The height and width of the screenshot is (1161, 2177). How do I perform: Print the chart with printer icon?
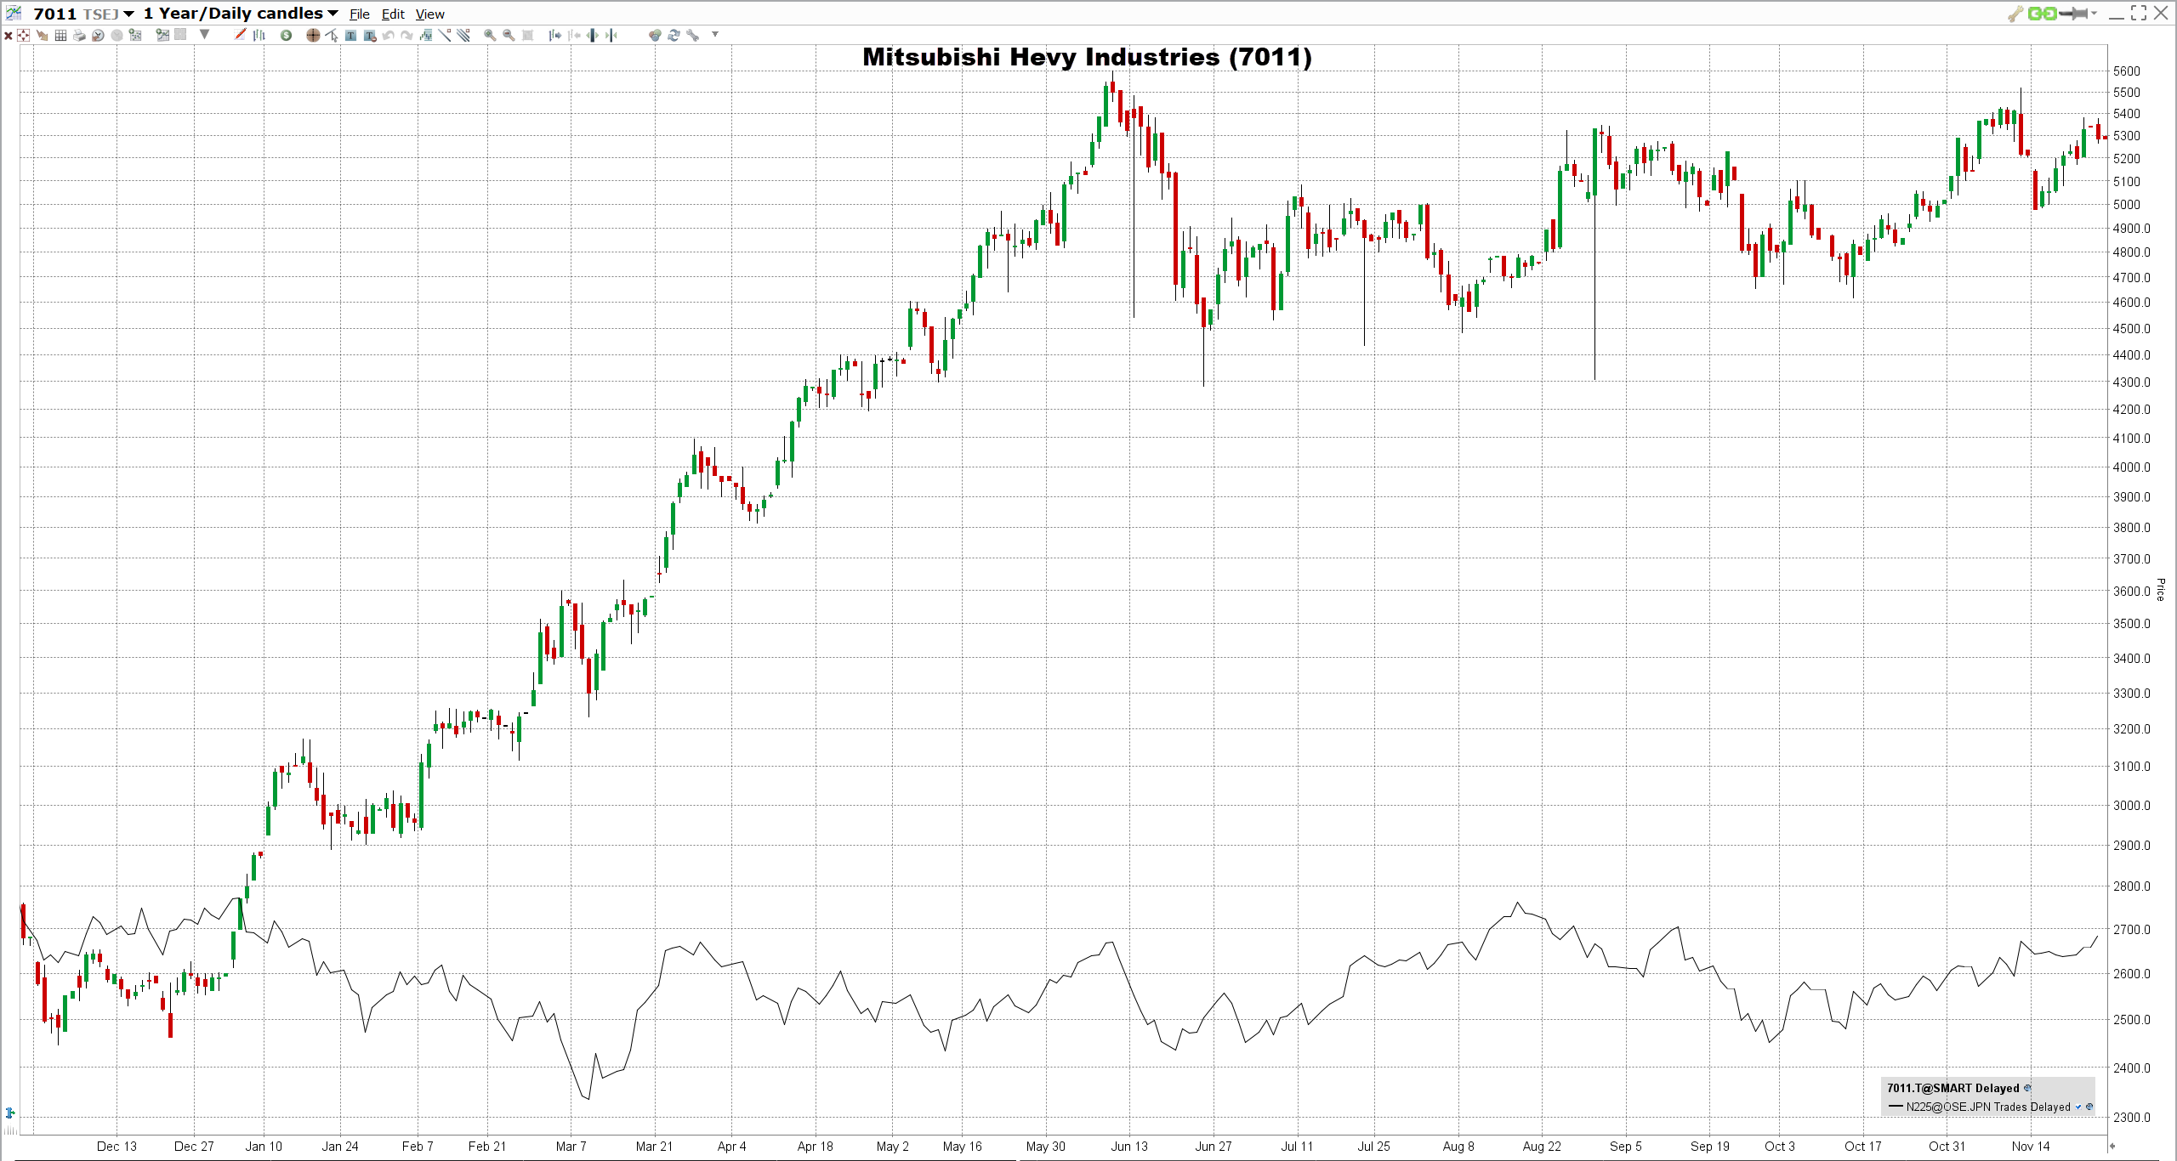(x=79, y=35)
